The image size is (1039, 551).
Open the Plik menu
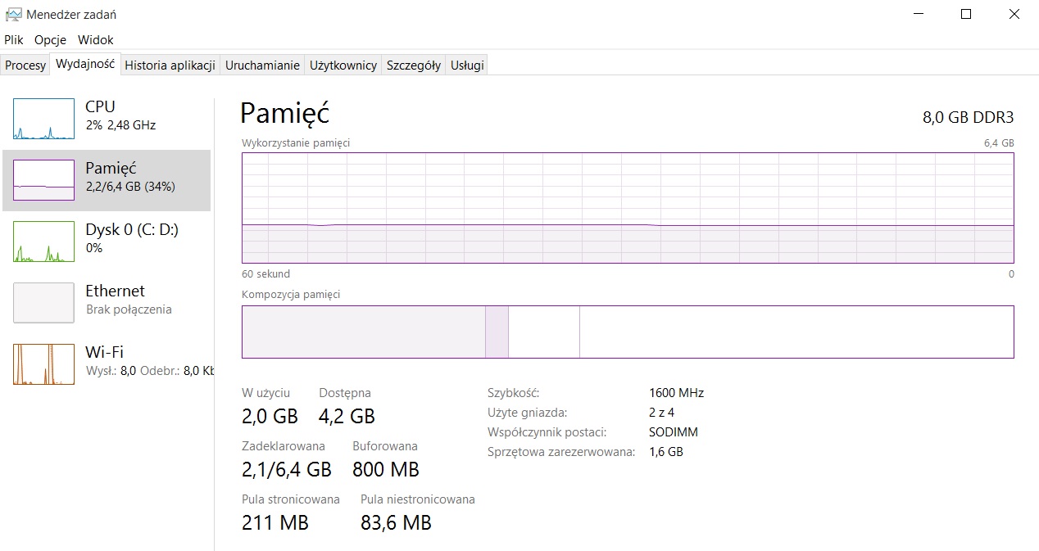[14, 39]
